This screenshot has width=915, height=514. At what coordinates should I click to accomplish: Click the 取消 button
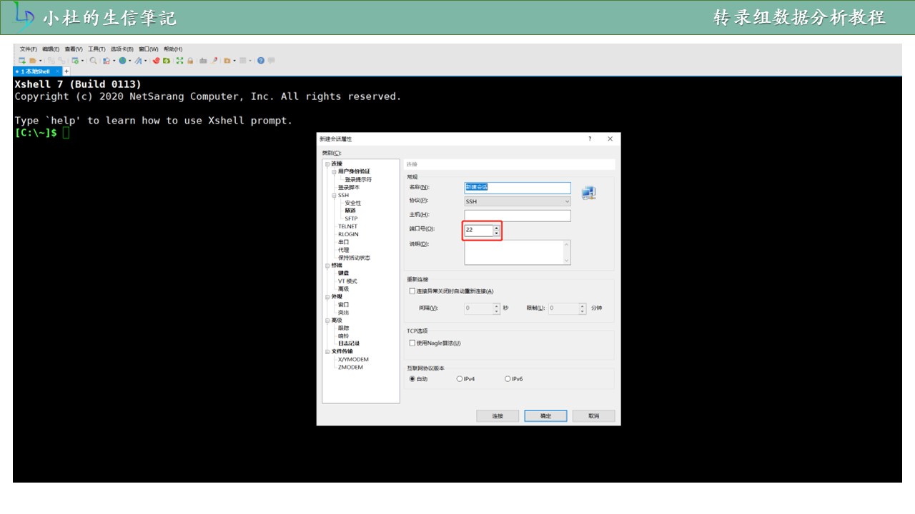pyautogui.click(x=593, y=415)
